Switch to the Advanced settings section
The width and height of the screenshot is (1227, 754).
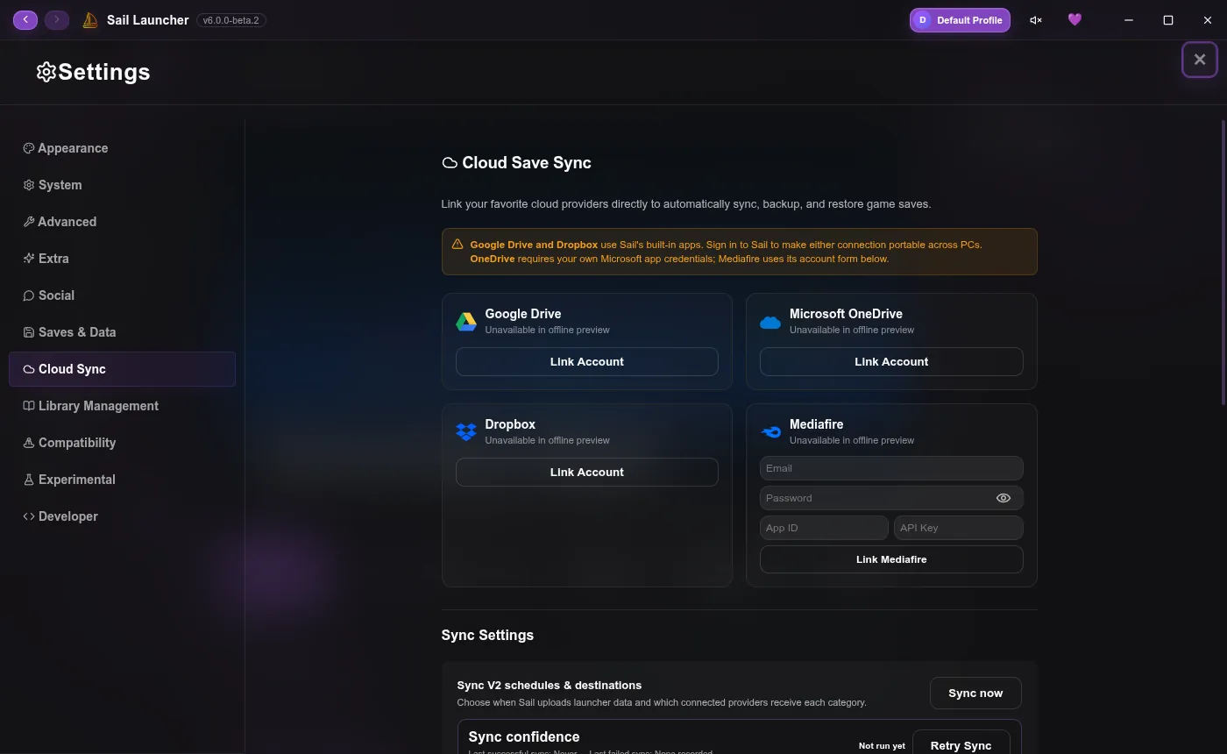122,222
